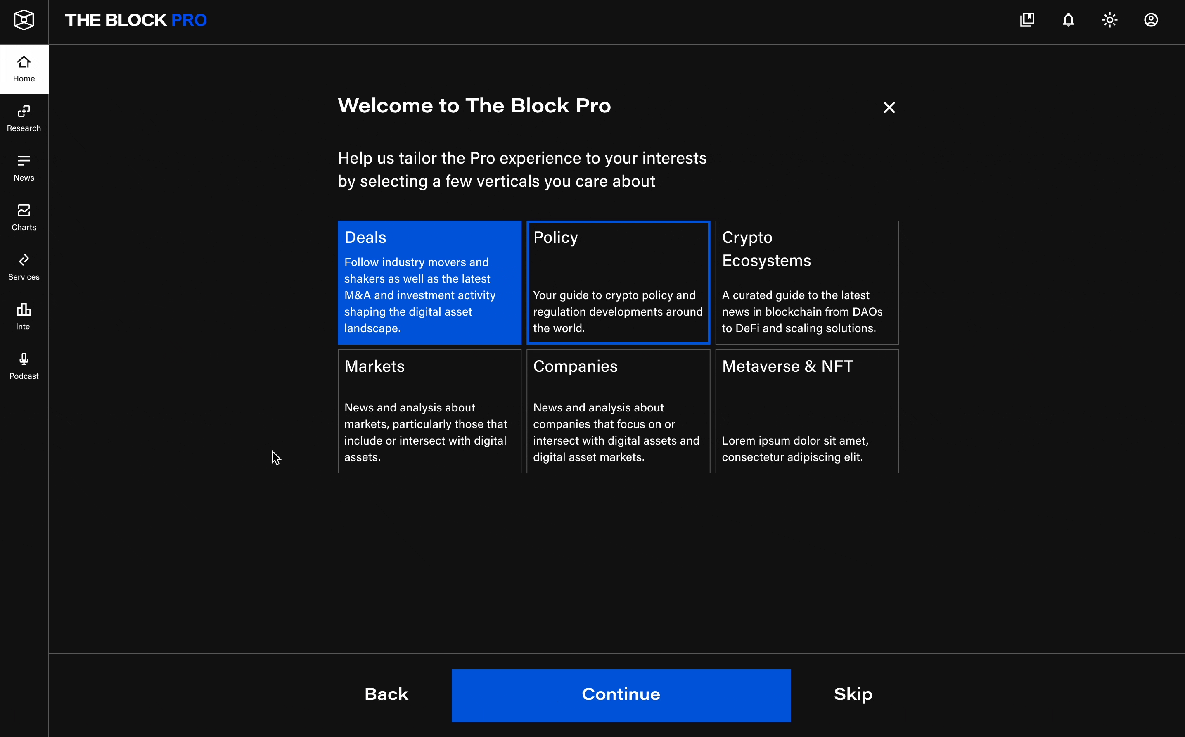The height and width of the screenshot is (737, 1185).
Task: Open Intel from the sidebar
Action: [24, 317]
